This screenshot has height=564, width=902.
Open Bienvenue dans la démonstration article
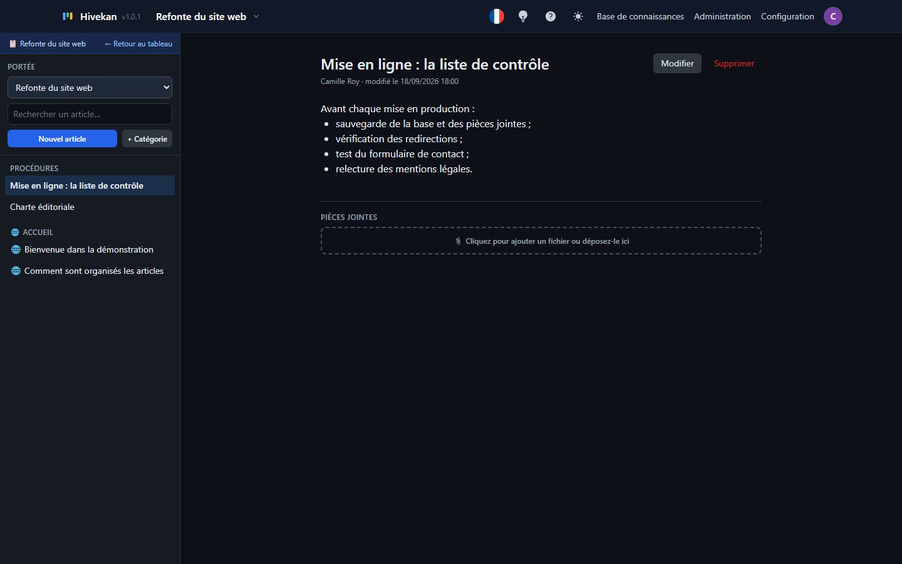[x=90, y=249]
